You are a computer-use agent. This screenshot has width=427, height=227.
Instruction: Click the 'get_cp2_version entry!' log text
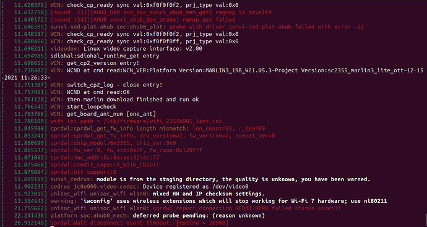click(103, 63)
